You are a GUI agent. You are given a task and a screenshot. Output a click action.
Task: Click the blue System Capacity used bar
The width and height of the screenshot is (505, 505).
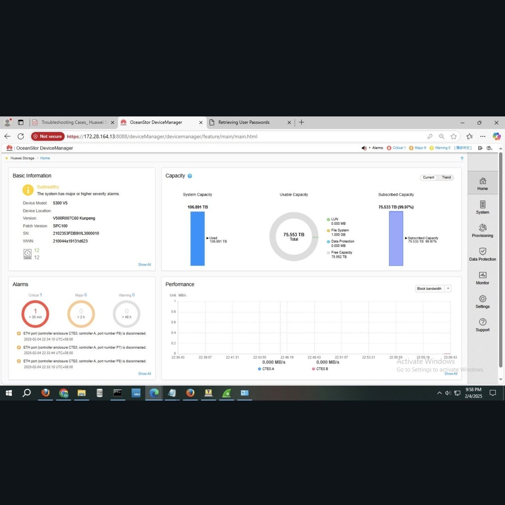(x=197, y=239)
